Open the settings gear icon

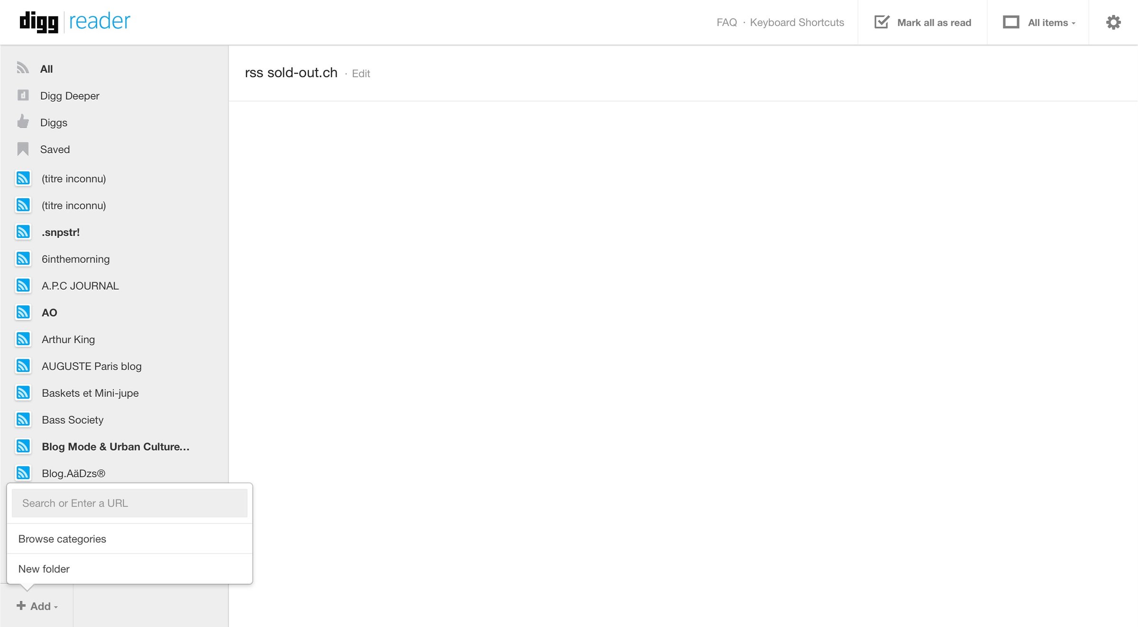(x=1113, y=22)
